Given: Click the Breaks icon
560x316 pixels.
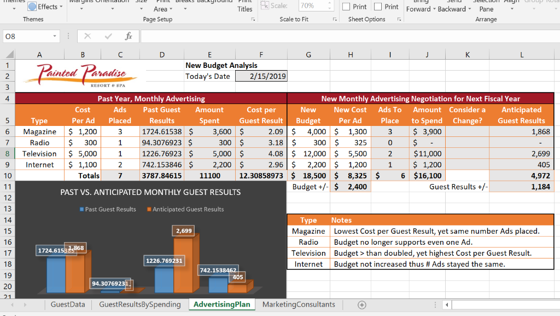Looking at the screenshot, I should (186, 5).
